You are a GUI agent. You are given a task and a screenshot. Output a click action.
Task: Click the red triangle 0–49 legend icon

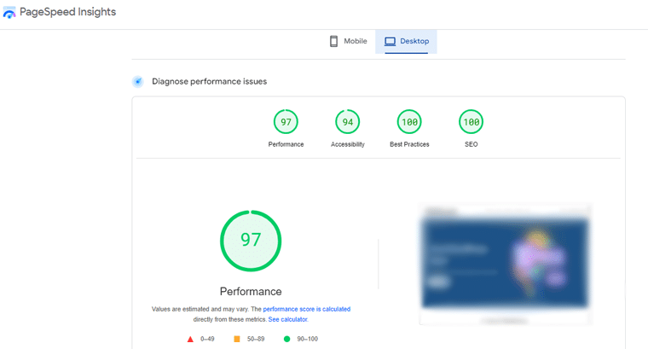point(190,339)
